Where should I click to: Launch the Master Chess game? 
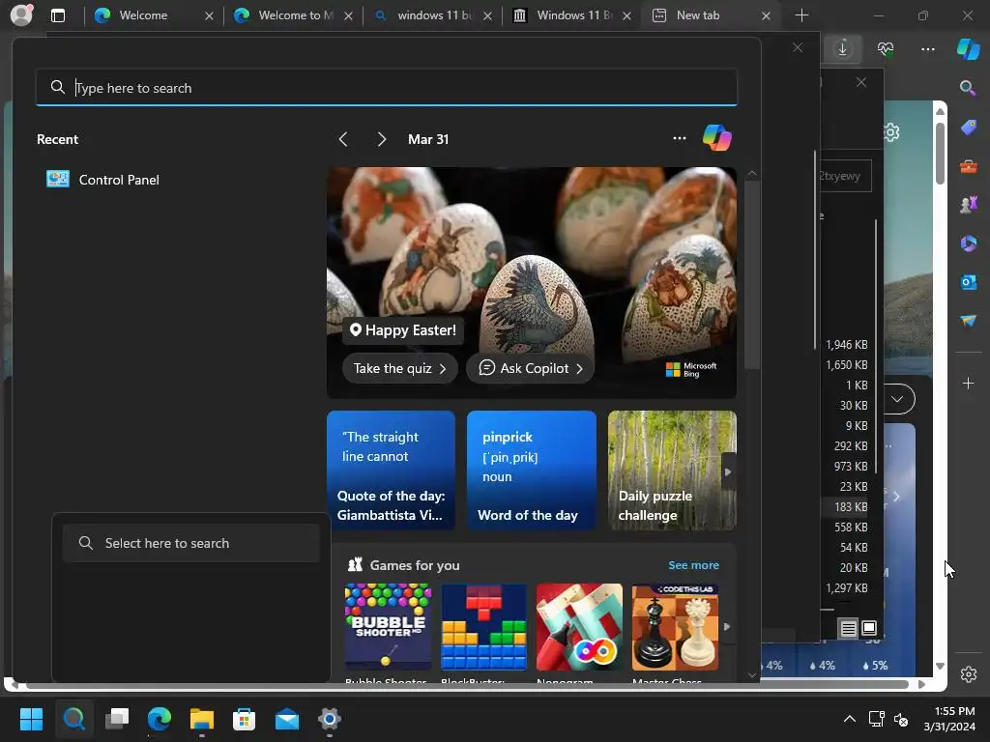tap(675, 626)
